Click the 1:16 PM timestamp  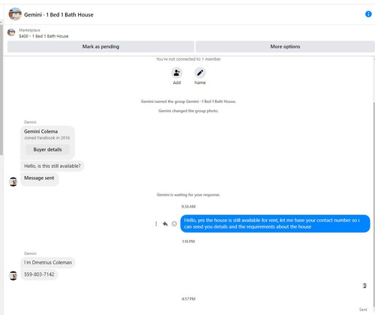(x=188, y=241)
